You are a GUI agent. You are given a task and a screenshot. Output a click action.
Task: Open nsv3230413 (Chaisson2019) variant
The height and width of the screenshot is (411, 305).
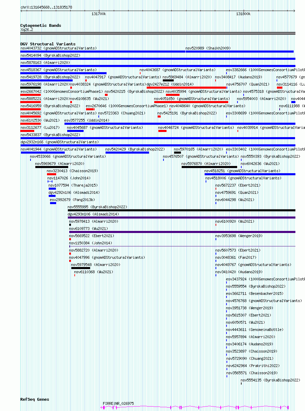click(x=72, y=171)
